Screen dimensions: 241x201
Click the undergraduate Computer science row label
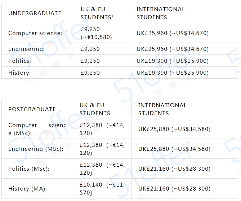pyautogui.click(x=35, y=33)
